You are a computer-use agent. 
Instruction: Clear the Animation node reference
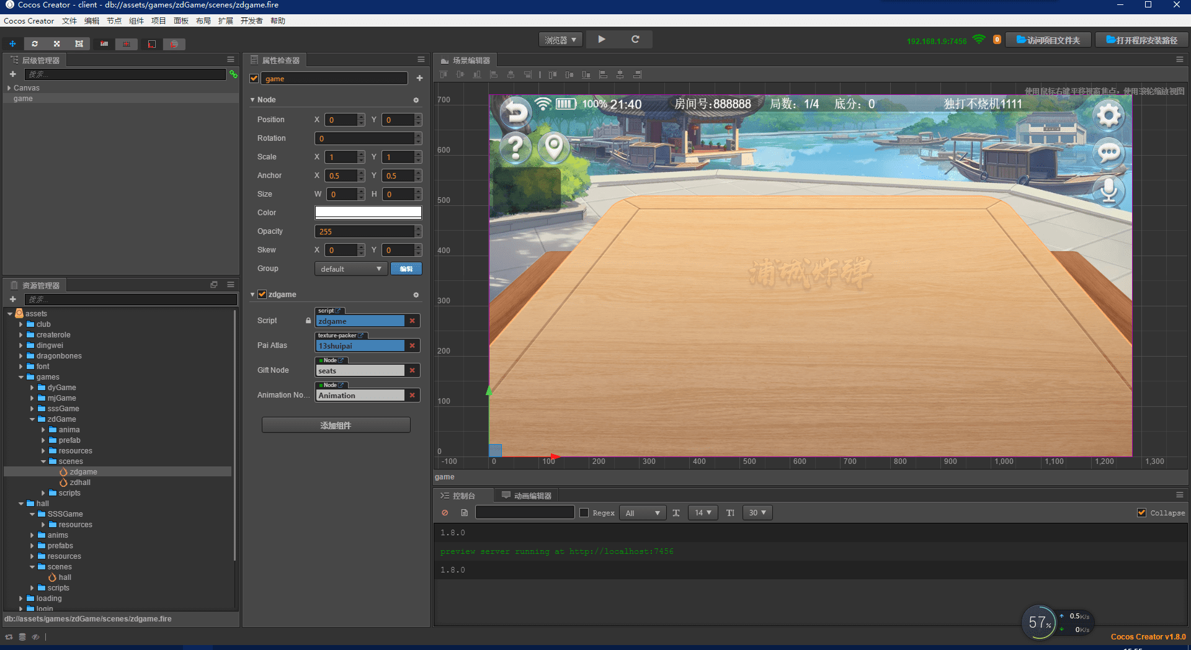(412, 395)
